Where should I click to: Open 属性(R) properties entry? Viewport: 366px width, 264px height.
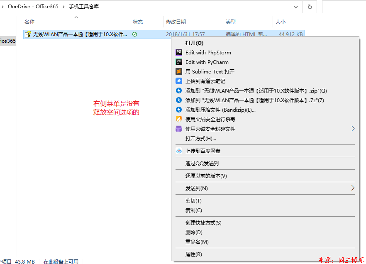pos(193,254)
